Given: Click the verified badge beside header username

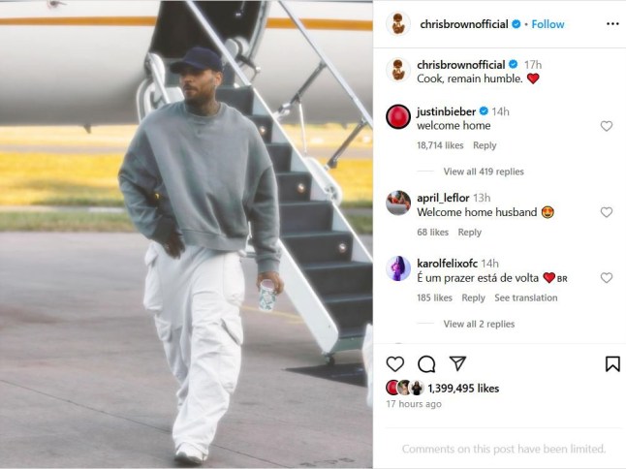Looking at the screenshot, I should [516, 24].
